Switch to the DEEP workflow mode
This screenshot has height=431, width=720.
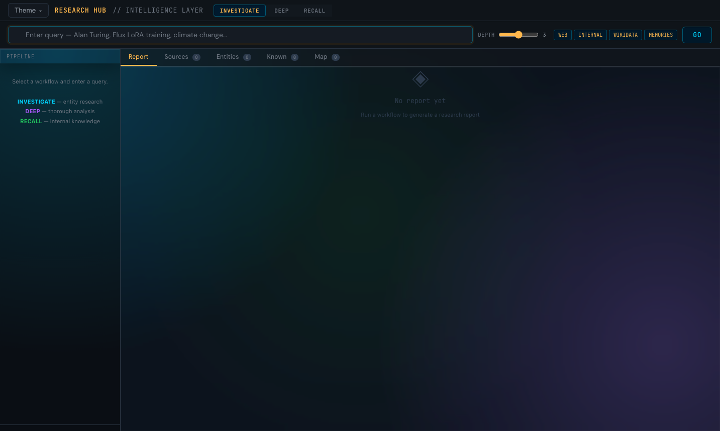(281, 11)
